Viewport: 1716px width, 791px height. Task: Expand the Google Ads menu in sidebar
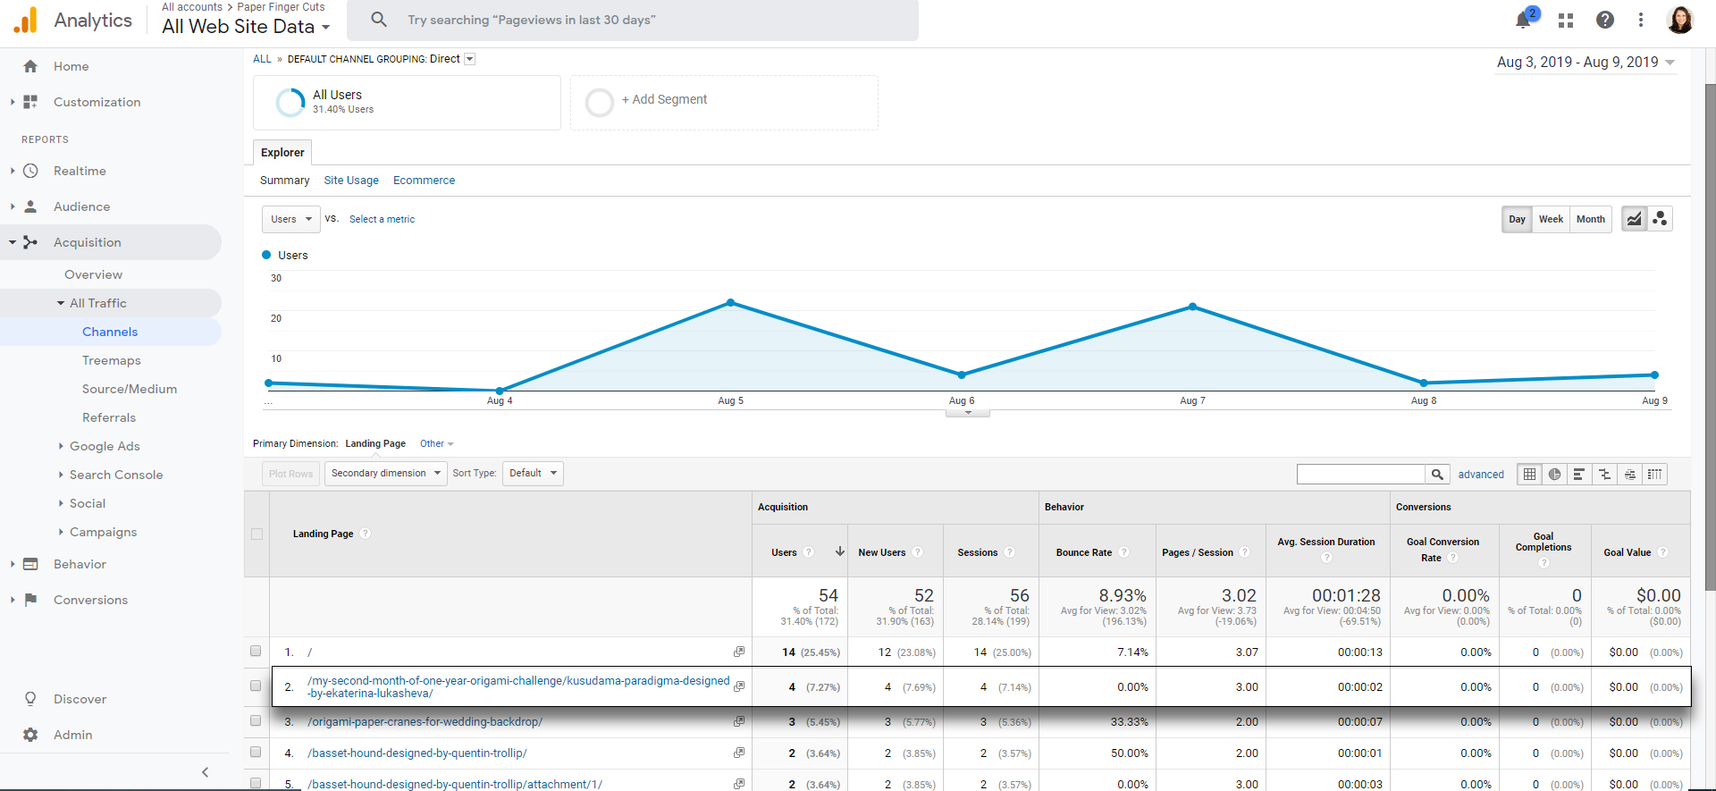105,446
